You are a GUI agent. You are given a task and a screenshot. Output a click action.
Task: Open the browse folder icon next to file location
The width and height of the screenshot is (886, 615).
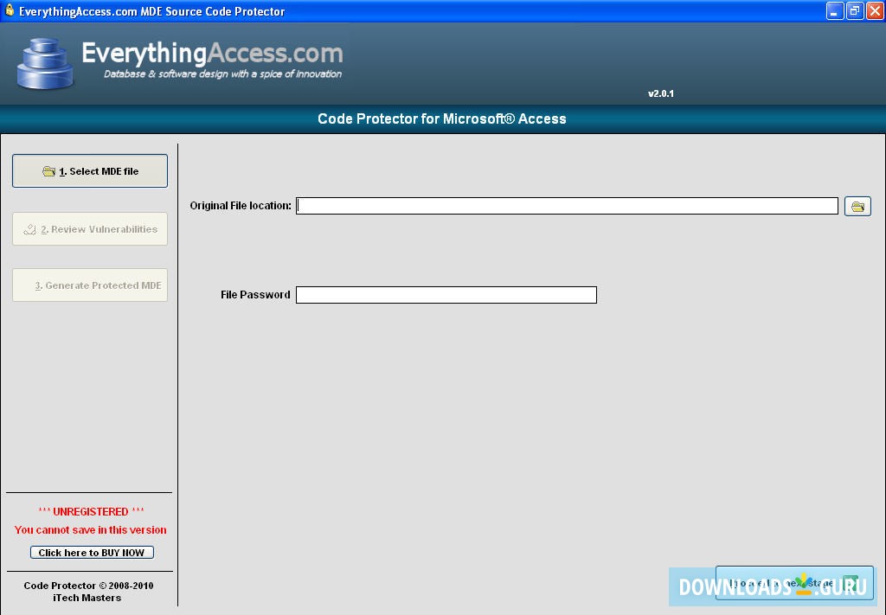click(857, 206)
